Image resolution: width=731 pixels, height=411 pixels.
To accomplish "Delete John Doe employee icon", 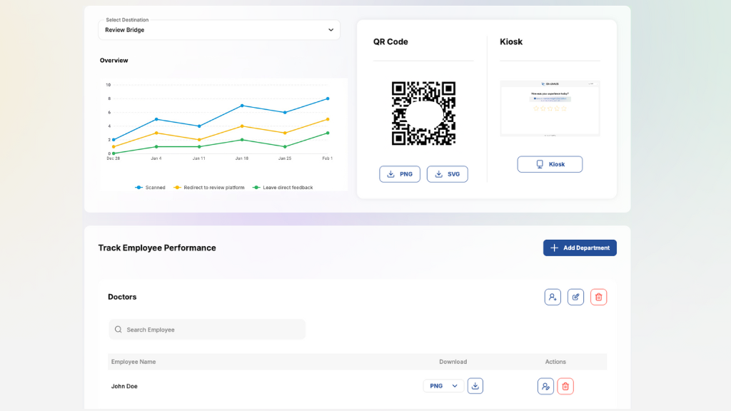I will point(565,386).
